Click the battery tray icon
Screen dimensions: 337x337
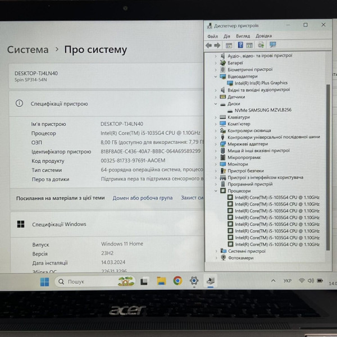[x=320, y=280]
